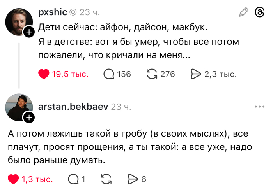Repost arstan.bekbaev's reply
The height and width of the screenshot is (193, 273).
pyautogui.click(x=105, y=179)
